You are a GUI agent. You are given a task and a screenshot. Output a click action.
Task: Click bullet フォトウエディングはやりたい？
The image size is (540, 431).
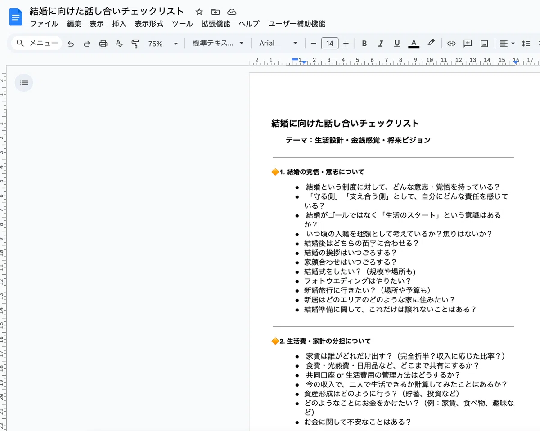[x=358, y=281]
